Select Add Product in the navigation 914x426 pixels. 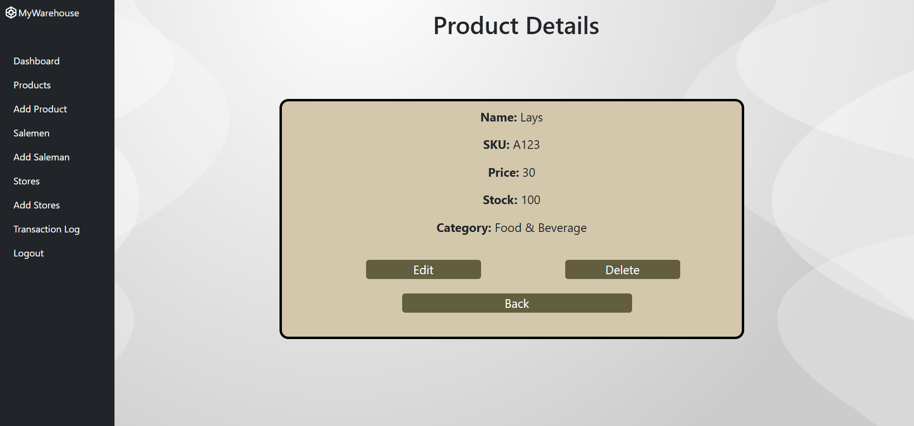(40, 109)
